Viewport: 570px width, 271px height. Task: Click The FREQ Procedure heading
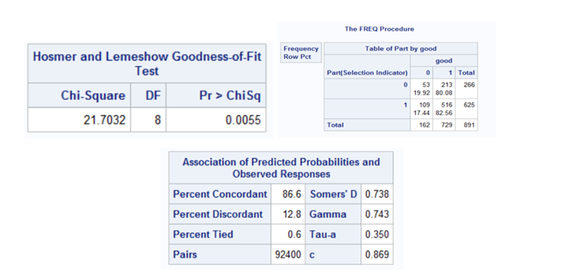click(379, 29)
